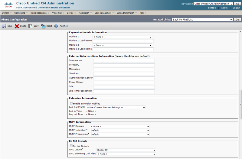Click Go button next to Related Links

coord(237,20)
